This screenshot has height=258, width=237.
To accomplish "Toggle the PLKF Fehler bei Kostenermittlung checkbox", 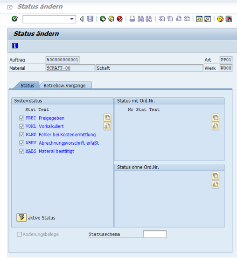I will pos(21,134).
